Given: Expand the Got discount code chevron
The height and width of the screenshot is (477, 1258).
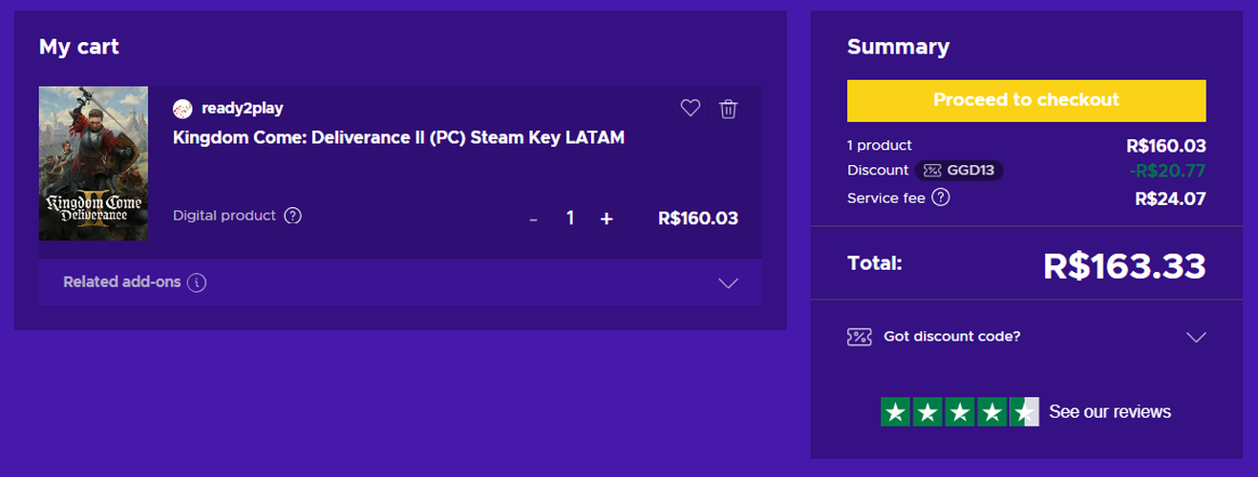Looking at the screenshot, I should (x=1195, y=337).
